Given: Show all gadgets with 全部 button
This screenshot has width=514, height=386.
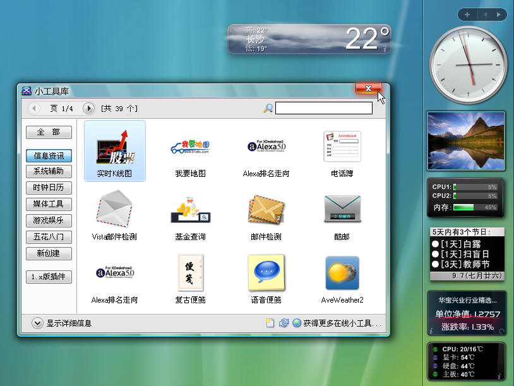Looking at the screenshot, I should click(x=49, y=132).
